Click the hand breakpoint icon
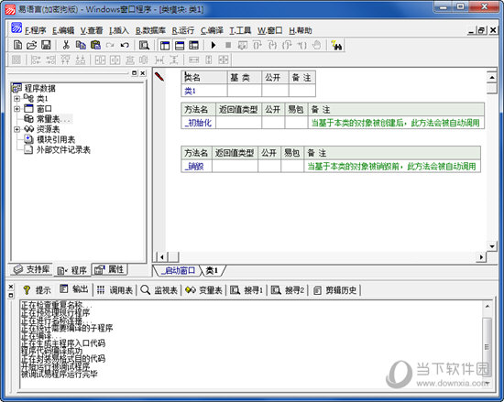This screenshot has width=504, height=402. coord(317,45)
